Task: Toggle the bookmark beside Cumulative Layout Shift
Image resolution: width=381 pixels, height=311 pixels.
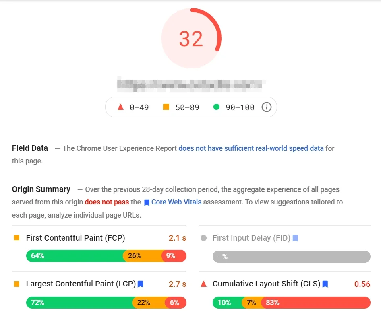Action: click(325, 284)
